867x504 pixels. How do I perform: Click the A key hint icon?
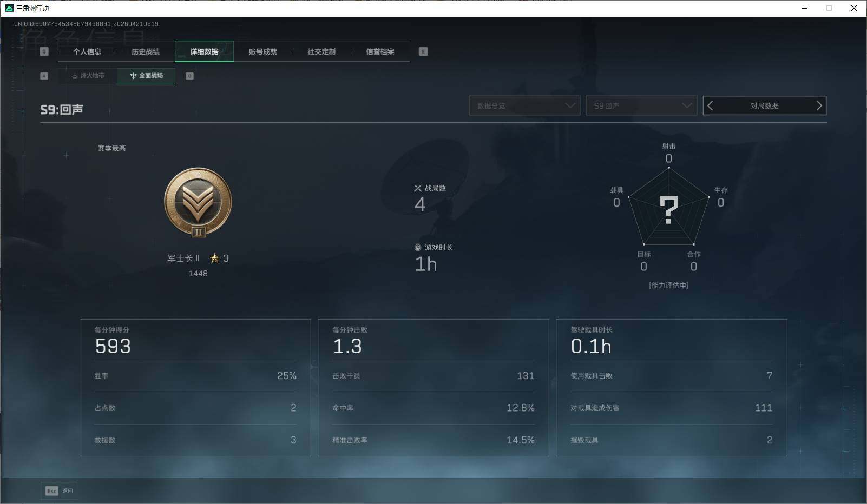[44, 76]
